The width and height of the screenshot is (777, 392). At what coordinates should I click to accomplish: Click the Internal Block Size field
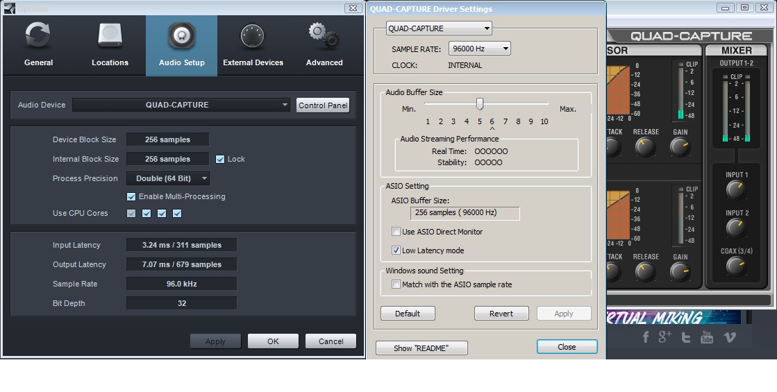[x=167, y=159]
